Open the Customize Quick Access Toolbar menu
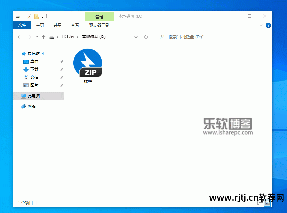The image size is (287, 213). (x=43, y=16)
